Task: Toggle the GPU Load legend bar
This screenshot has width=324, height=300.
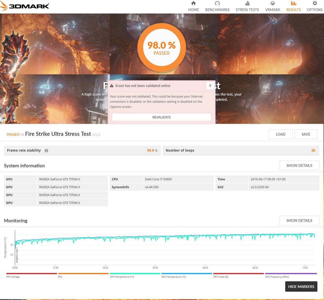Action: [x=238, y=274]
